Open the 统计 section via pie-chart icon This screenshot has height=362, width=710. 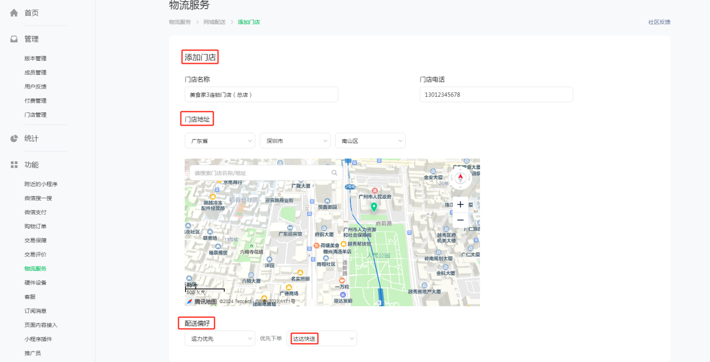coord(14,139)
